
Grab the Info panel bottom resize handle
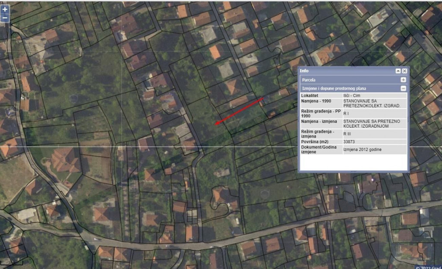tap(353, 172)
